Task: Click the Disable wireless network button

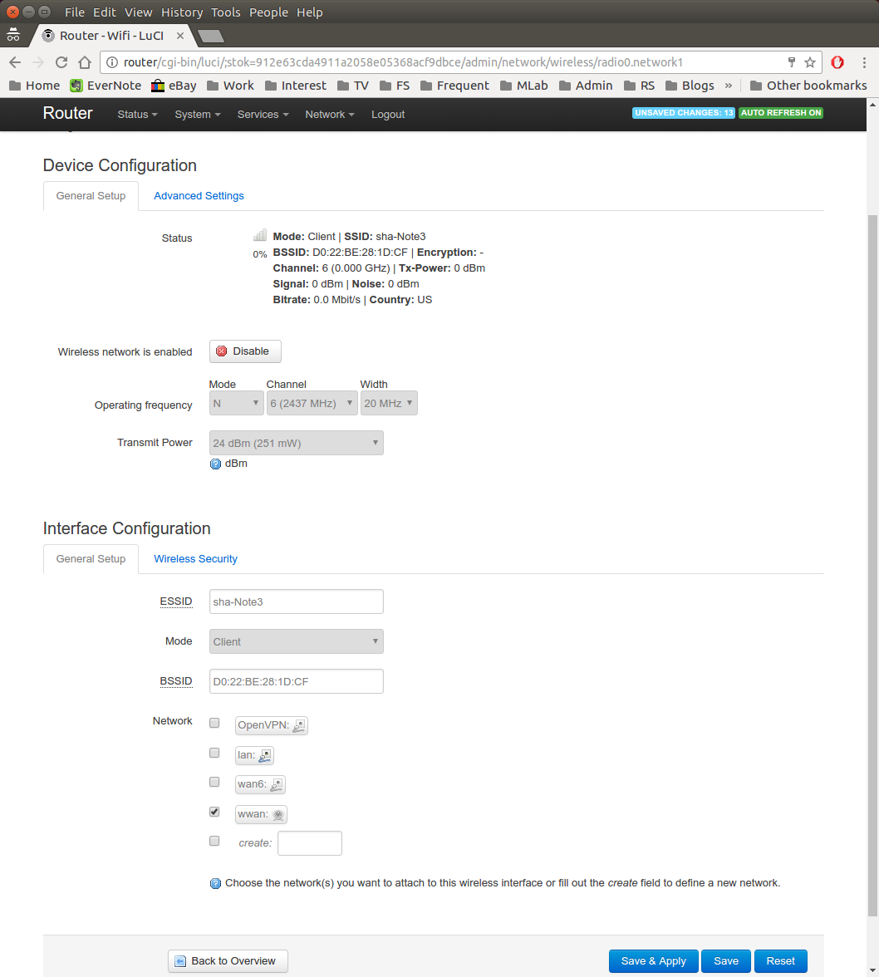Action: [x=245, y=351]
